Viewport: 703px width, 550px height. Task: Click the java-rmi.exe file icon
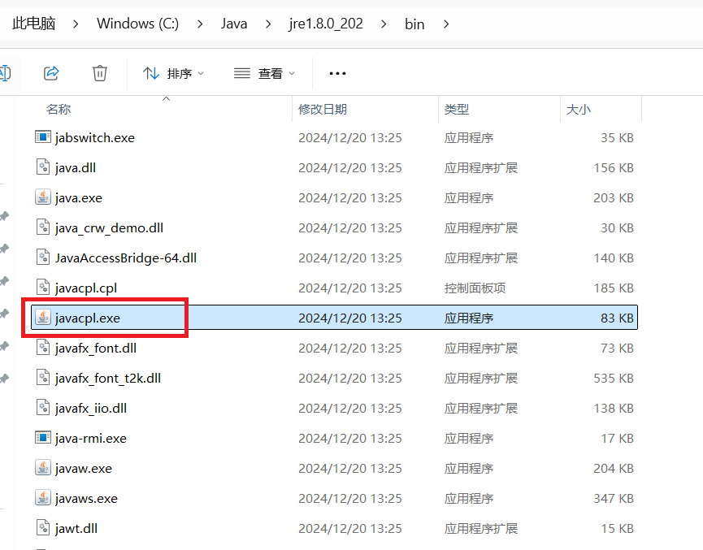(42, 438)
